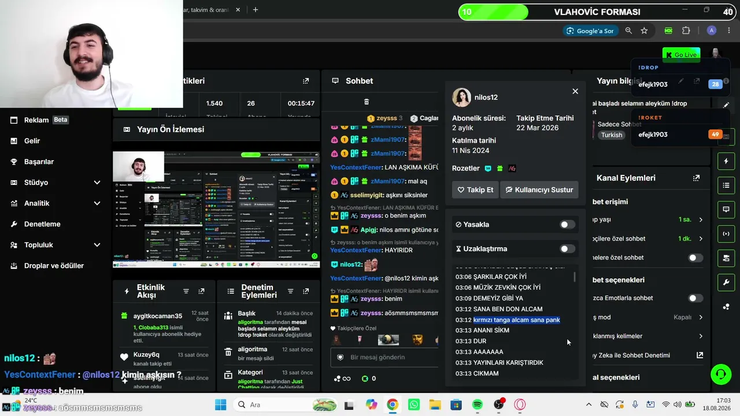Click the taskbar search box Ara
The image size is (740, 416).
[x=285, y=404]
